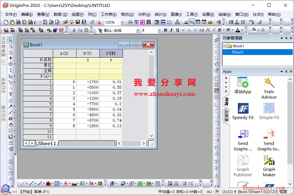Image resolution: width=294 pixels, height=195 pixels.
Task: Select the Arrow drawing tool
Action: tap(10, 107)
